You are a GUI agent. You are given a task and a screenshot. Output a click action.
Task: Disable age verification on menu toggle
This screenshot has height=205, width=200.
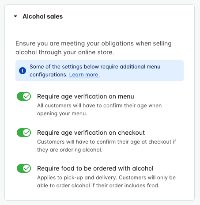click(24, 96)
